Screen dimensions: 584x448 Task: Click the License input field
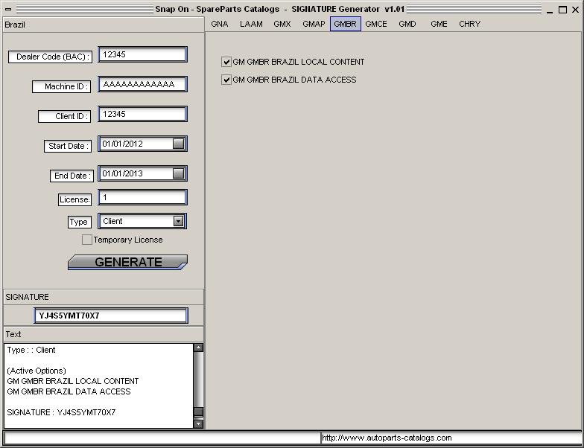tap(143, 197)
